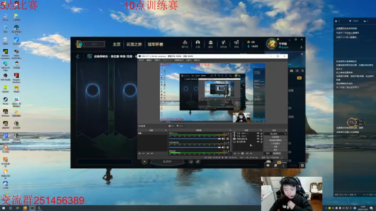Hide the 视频采集设备 source
This screenshot has width=376, height=211.
pos(258,139)
